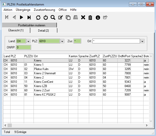The image size is (156, 136).
Task: Delete record using the X icon
Action: (x=83, y=17)
